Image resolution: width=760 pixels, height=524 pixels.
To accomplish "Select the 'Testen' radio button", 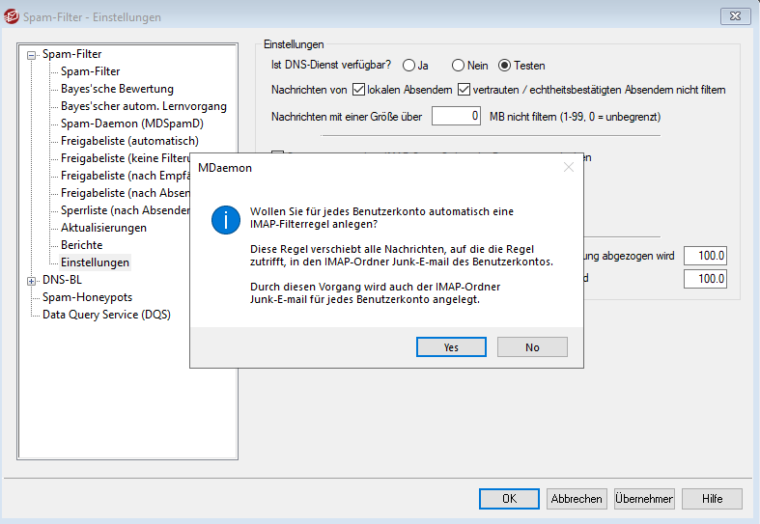I will pyautogui.click(x=505, y=66).
